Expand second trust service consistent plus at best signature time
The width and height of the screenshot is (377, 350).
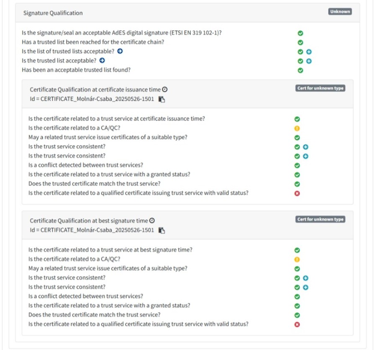306,287
